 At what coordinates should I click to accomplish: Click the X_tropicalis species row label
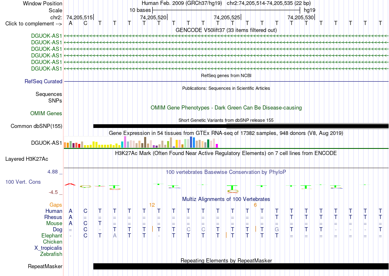[x=48, y=248]
